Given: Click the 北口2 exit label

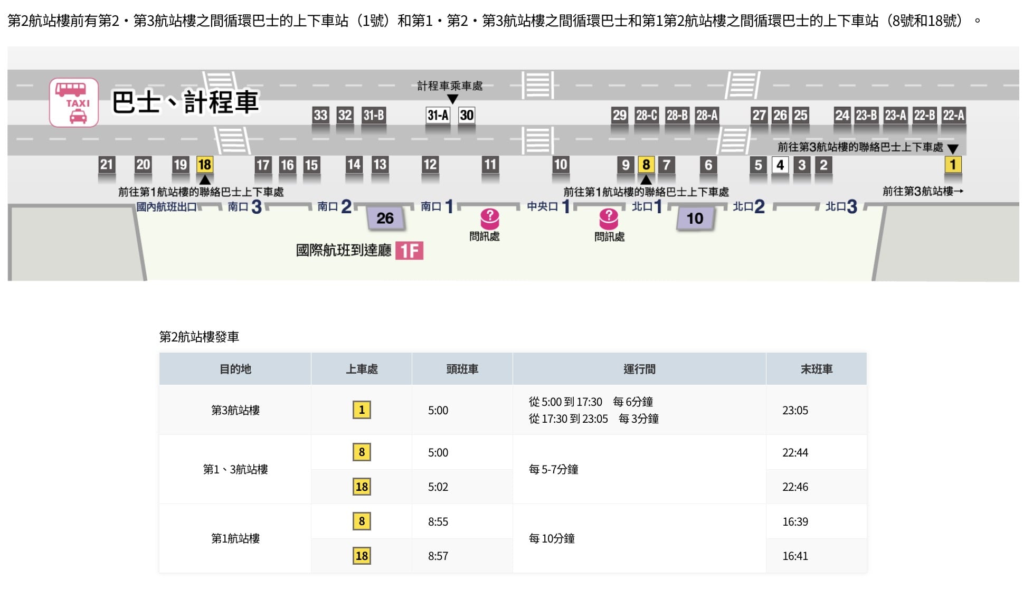Looking at the screenshot, I should pyautogui.click(x=749, y=206).
